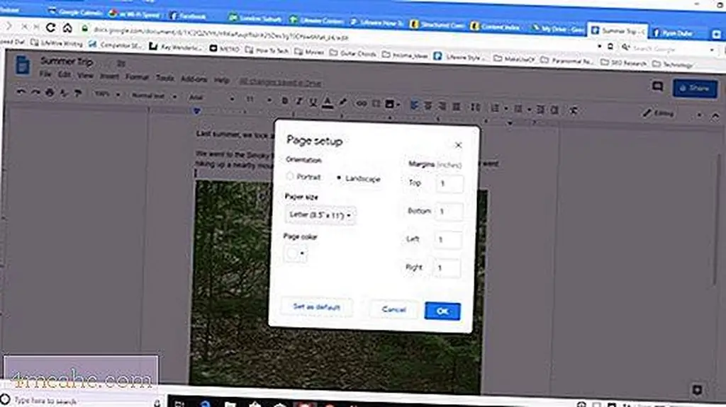Open the zoom level dropdown
Viewport: 726px width, 407px height.
point(107,94)
